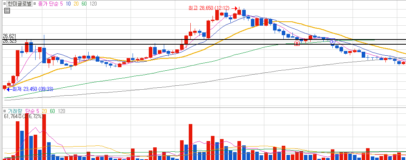Select the blue 10 moving average label
Image resolution: width=406 pixels, height=160 pixels.
pyautogui.click(x=68, y=4)
